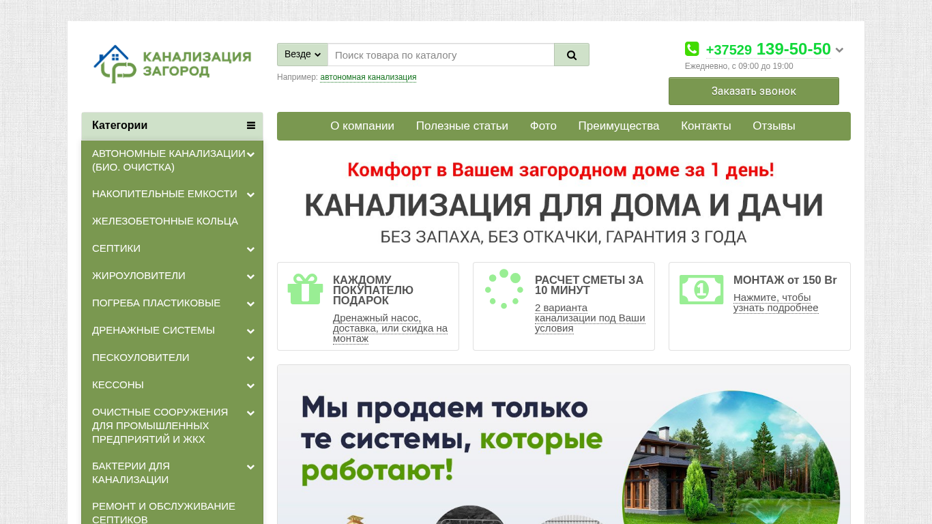This screenshot has width=932, height=524.
Task: Expand Погреба пластиковые submenu arrow
Action: [251, 304]
